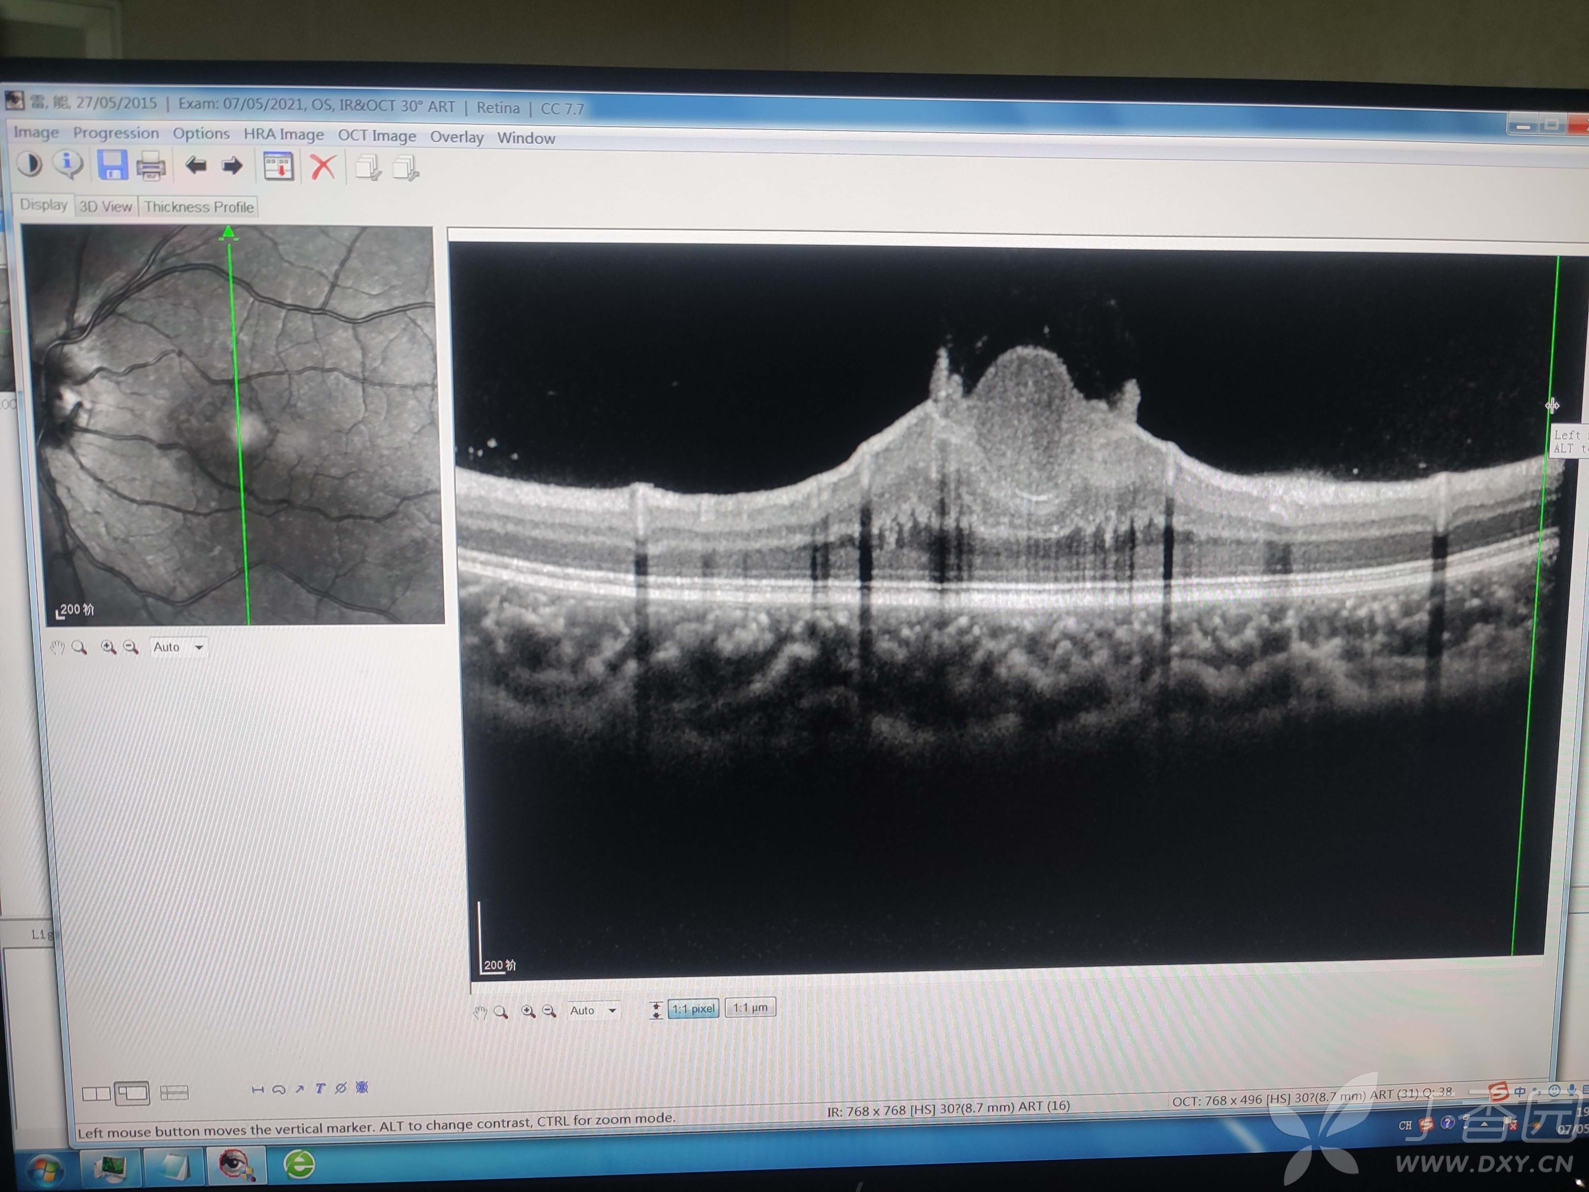
Task: Click the contrast half-circle toolbar icon
Action: coord(29,164)
